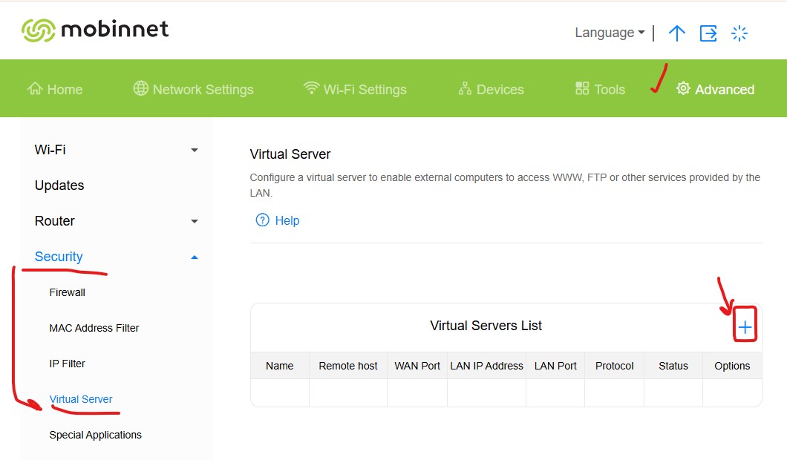Select MAC Address Filter in sidebar
787x460 pixels.
[94, 328]
